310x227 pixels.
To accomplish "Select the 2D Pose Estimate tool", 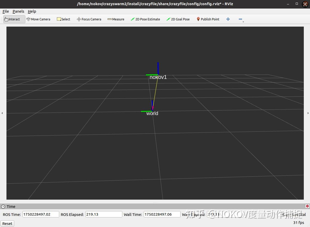I will (145, 19).
